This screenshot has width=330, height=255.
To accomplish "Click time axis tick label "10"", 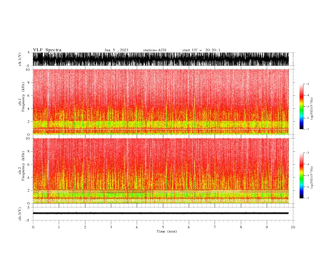I will point(293,227).
